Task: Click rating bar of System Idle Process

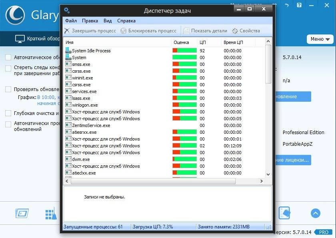Action: click(x=184, y=50)
